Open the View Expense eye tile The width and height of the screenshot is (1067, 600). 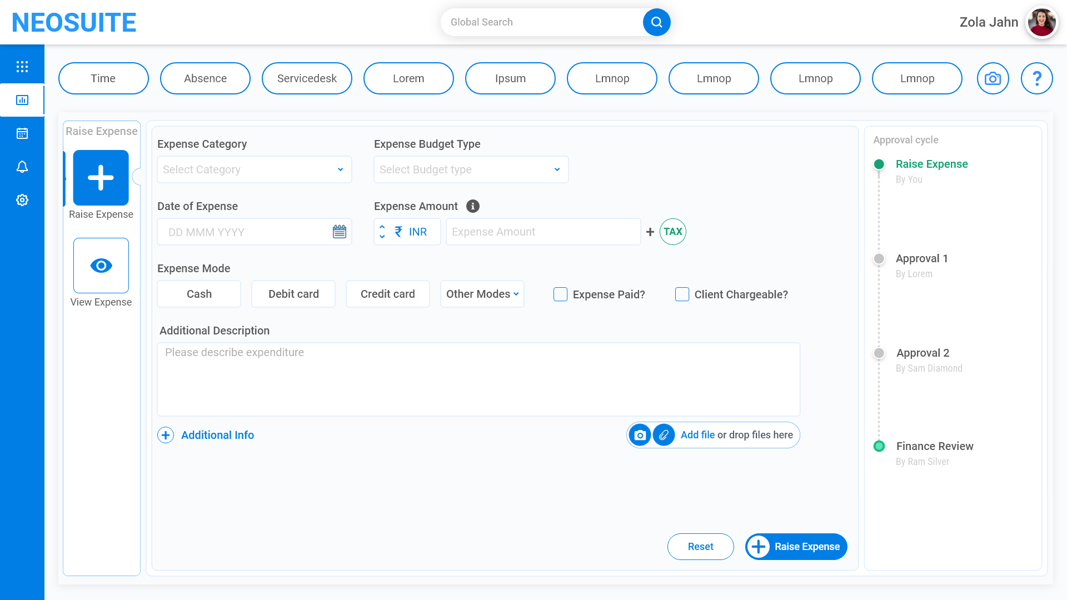point(101,266)
